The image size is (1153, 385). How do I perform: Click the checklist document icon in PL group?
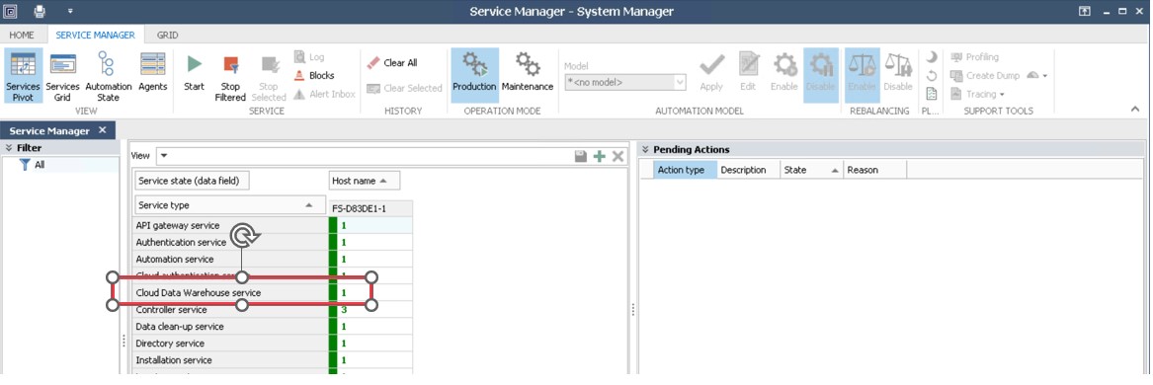coord(931,94)
